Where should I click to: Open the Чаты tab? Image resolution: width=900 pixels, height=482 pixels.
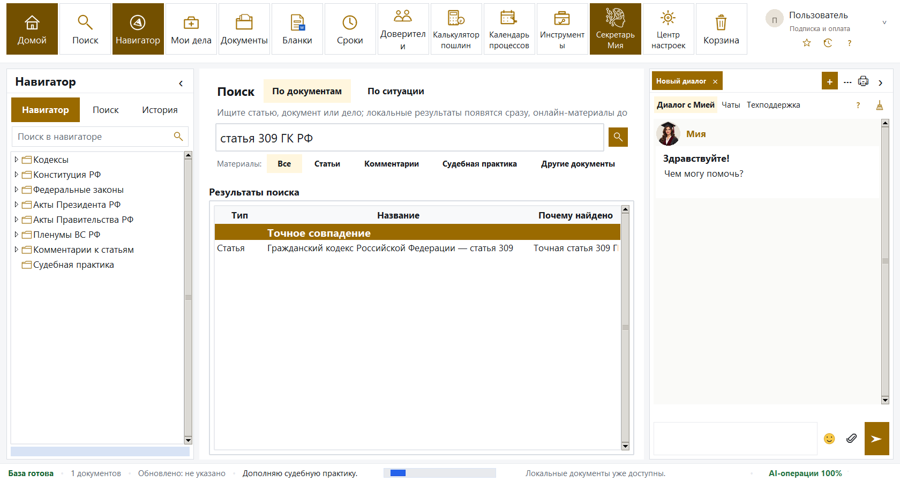click(x=731, y=105)
